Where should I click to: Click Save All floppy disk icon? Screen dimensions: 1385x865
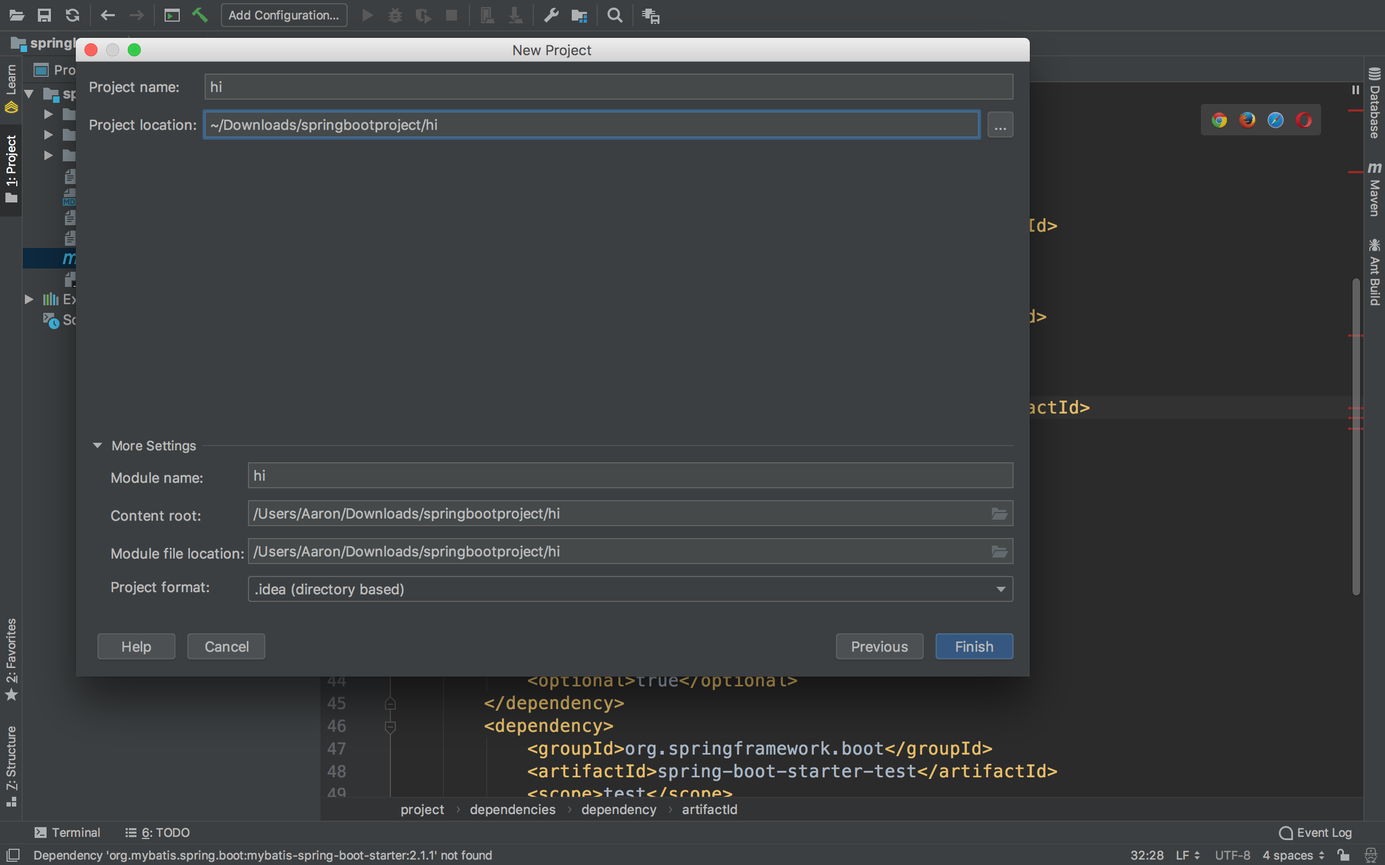tap(44, 15)
